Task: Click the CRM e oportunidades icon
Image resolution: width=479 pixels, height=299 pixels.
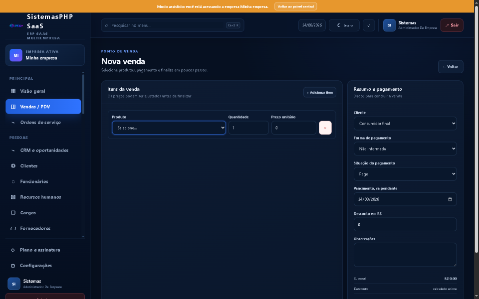Action: pos(13,150)
